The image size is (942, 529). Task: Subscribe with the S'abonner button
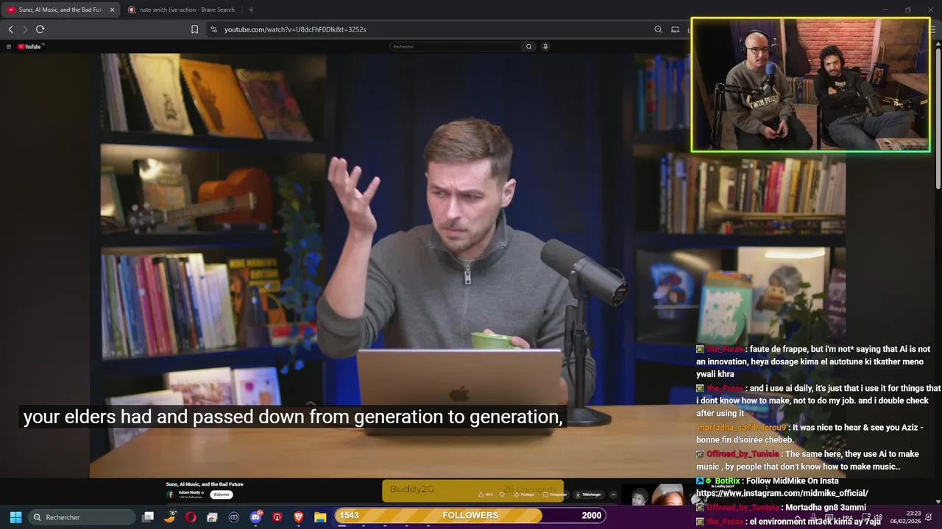point(222,494)
